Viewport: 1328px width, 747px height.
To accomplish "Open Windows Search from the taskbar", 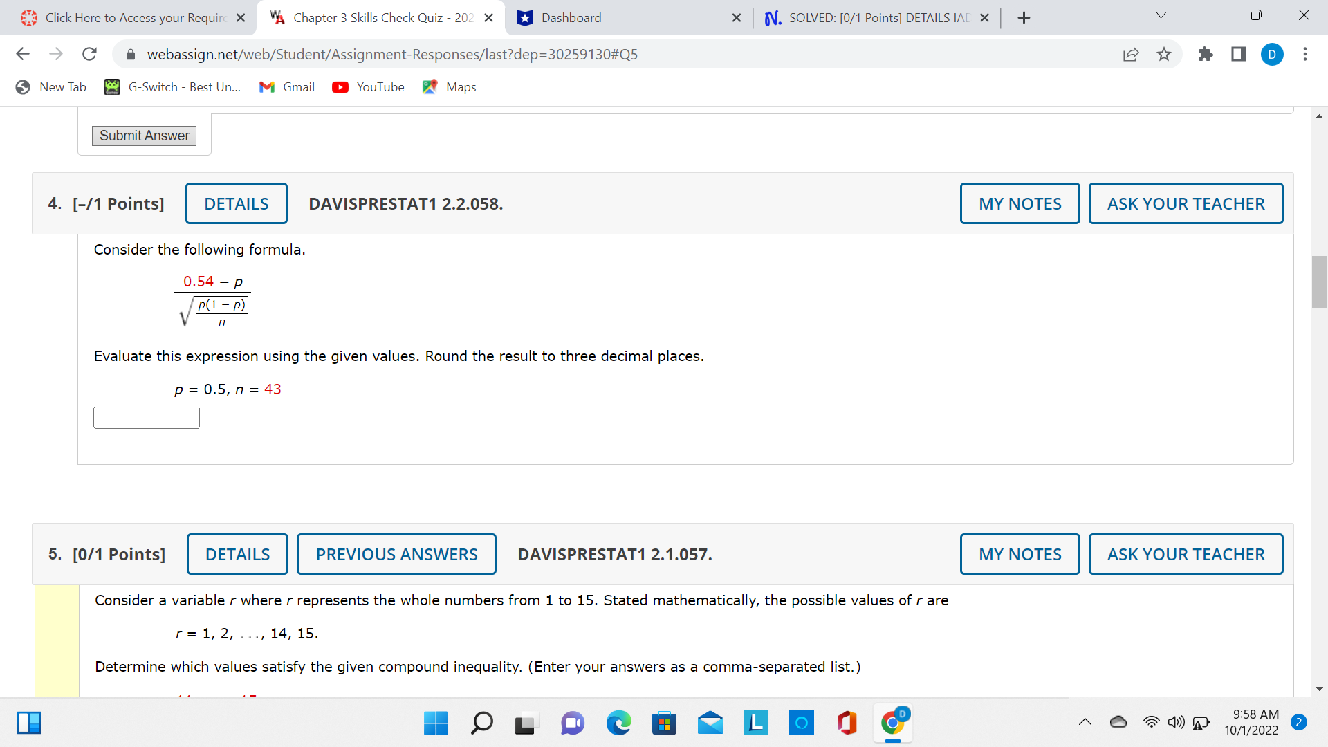I will pyautogui.click(x=481, y=723).
